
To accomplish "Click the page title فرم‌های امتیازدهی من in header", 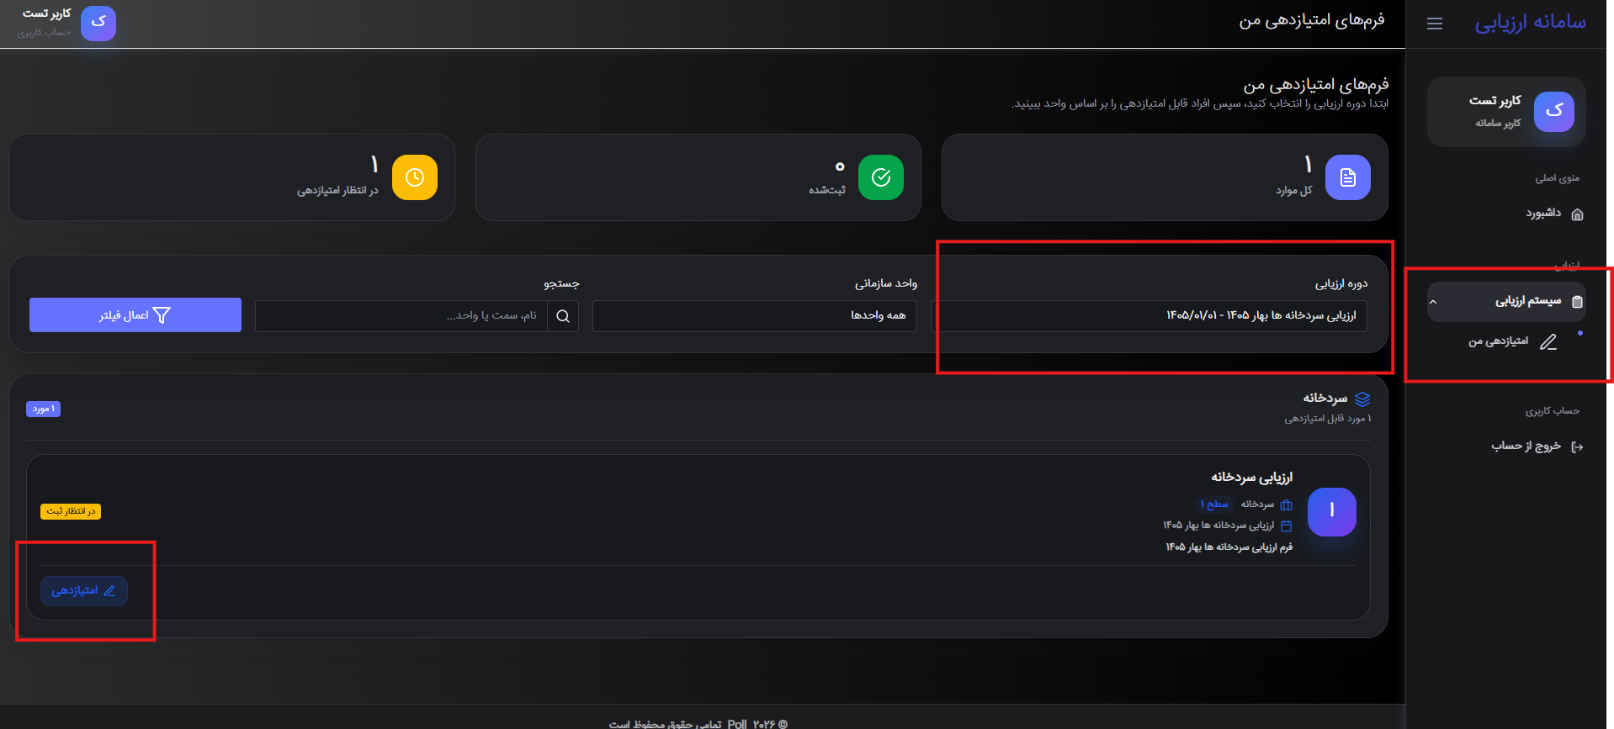I will pyautogui.click(x=1311, y=20).
